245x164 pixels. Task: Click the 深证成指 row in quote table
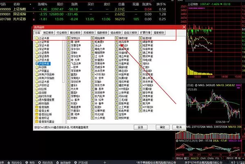83,14
